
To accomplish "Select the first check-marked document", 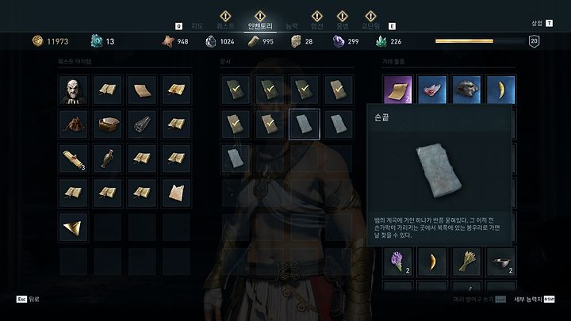I will 236,90.
